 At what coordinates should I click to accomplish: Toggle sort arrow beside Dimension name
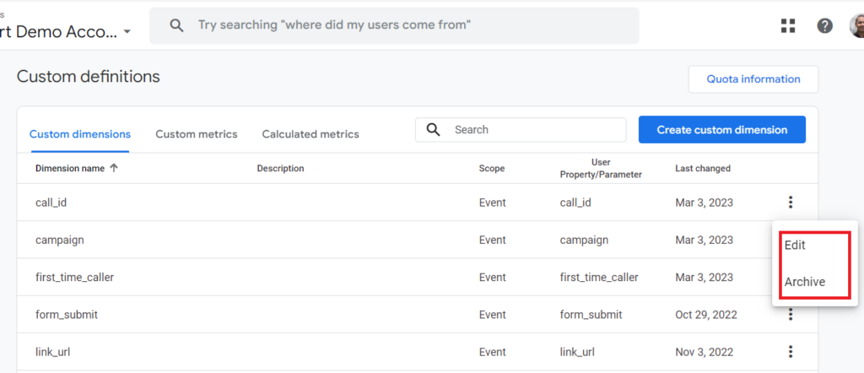114,169
